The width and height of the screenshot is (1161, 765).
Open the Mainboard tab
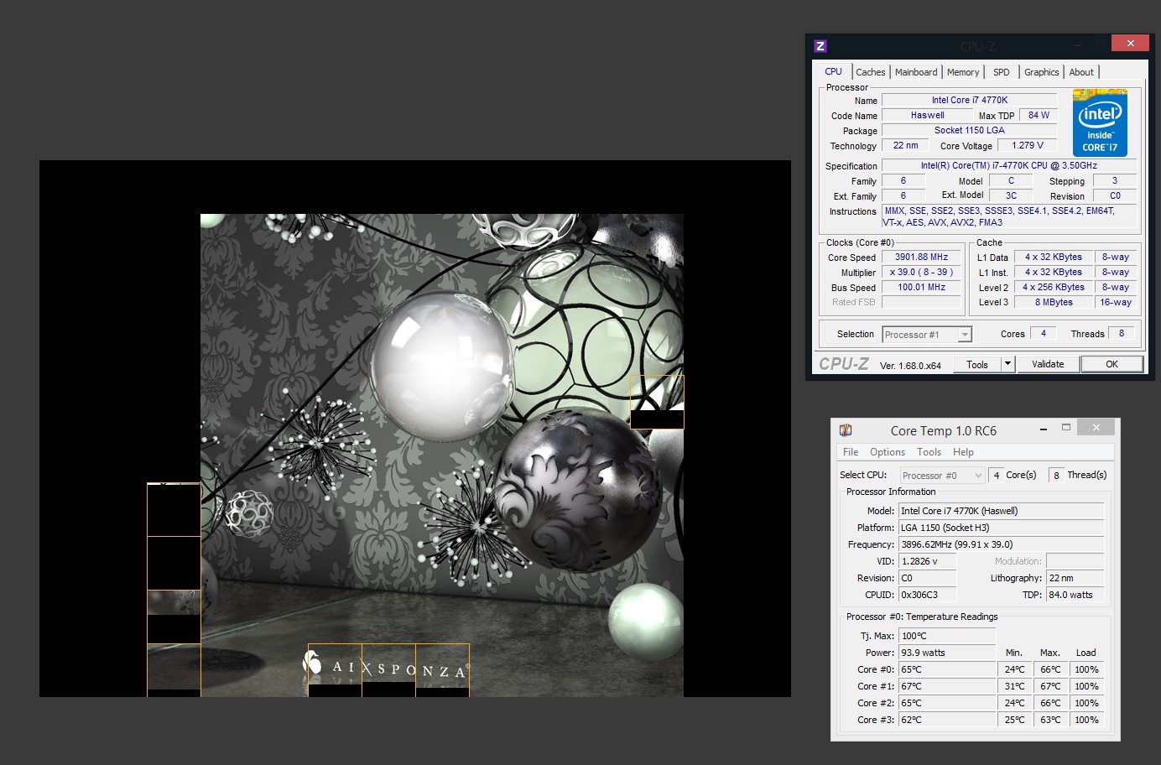[915, 72]
